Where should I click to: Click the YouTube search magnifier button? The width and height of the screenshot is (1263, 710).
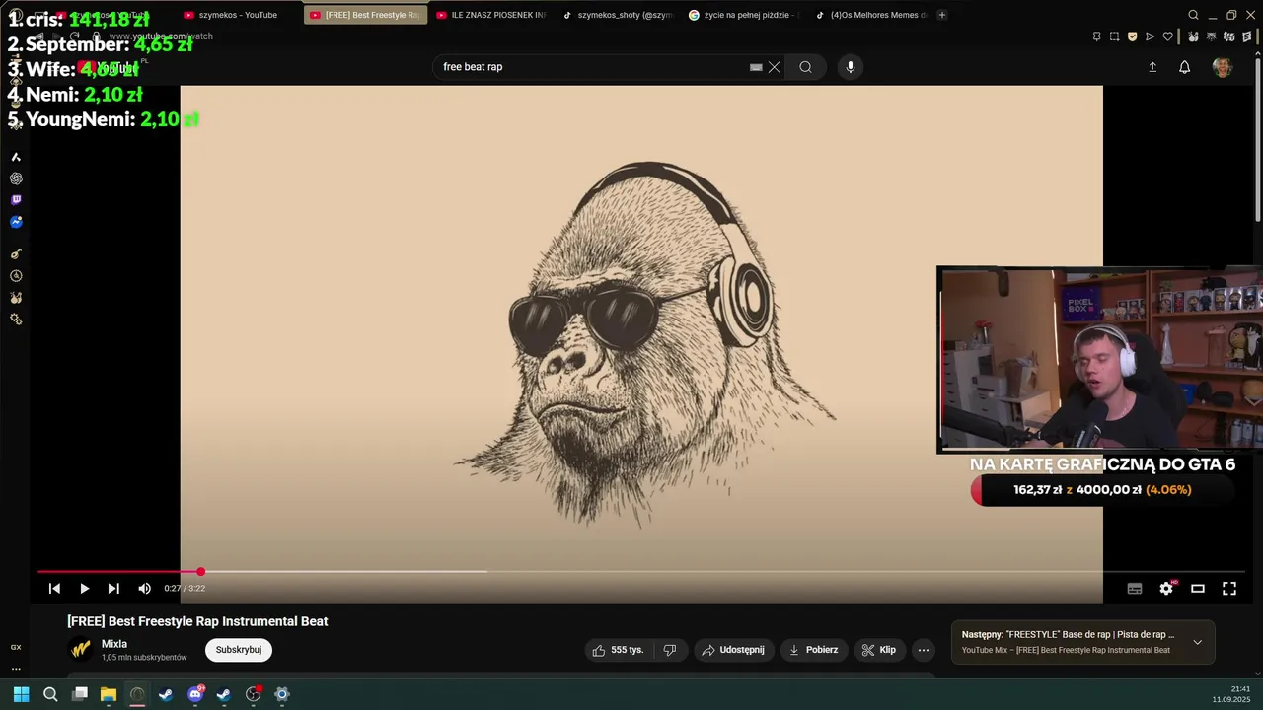805,67
